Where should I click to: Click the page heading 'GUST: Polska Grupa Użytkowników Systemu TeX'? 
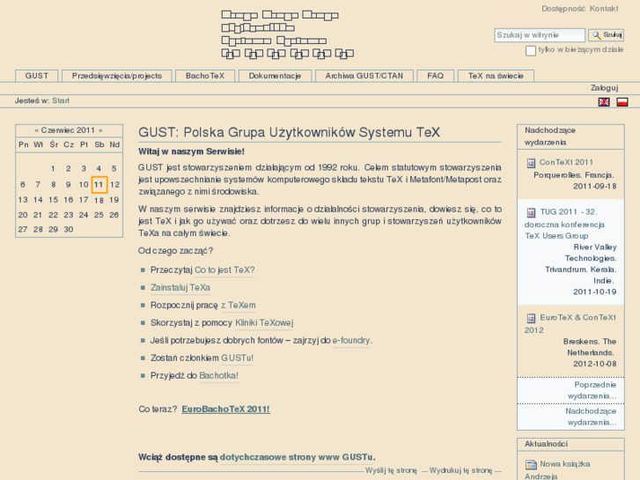pos(289,132)
